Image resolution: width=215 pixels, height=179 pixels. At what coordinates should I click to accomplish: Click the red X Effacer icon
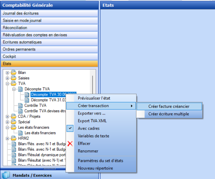[70, 144]
